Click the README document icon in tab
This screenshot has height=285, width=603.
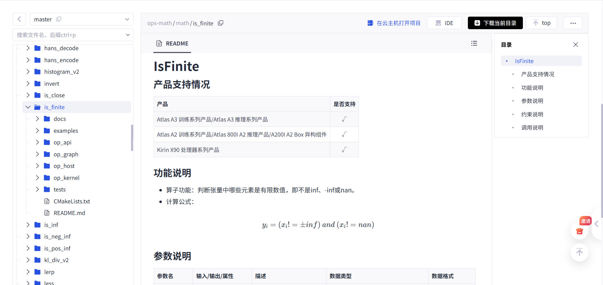159,43
